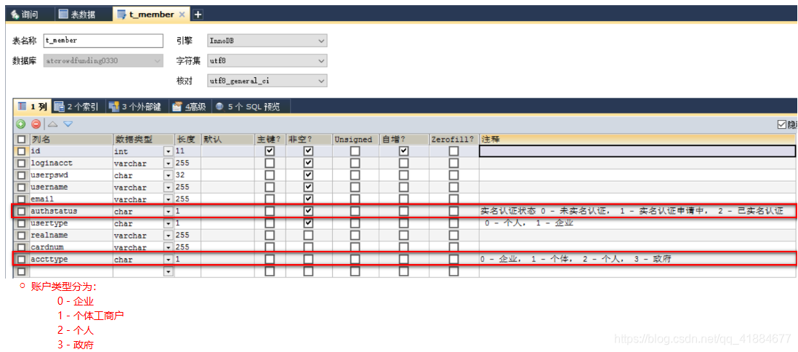
Task: Click the length 32 cell for userpswd
Action: pyautogui.click(x=188, y=175)
